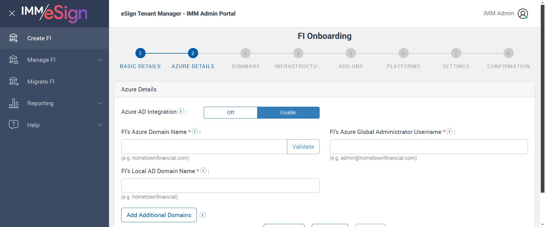Go to step 1 Basic Details
545x227 pixels.
coord(140,53)
